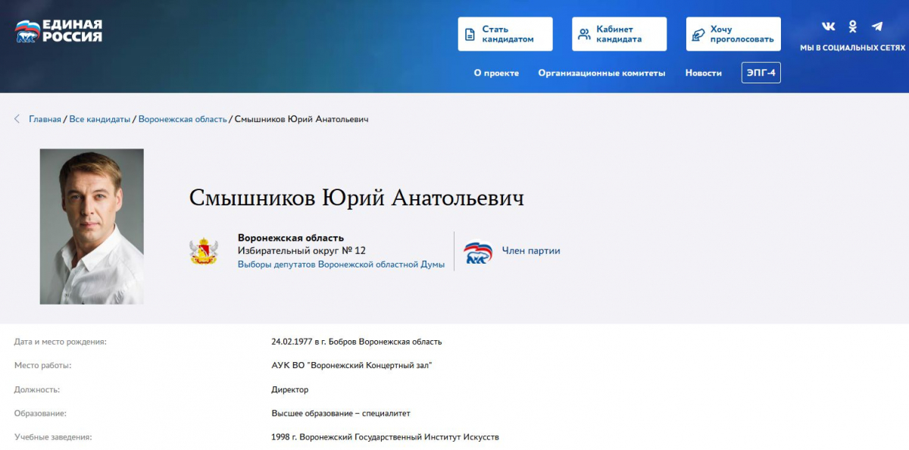Open the ЭПГ-4 button
909x450 pixels.
[761, 73]
